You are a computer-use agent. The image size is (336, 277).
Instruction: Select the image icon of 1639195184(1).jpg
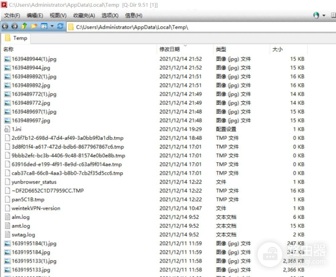7,243
